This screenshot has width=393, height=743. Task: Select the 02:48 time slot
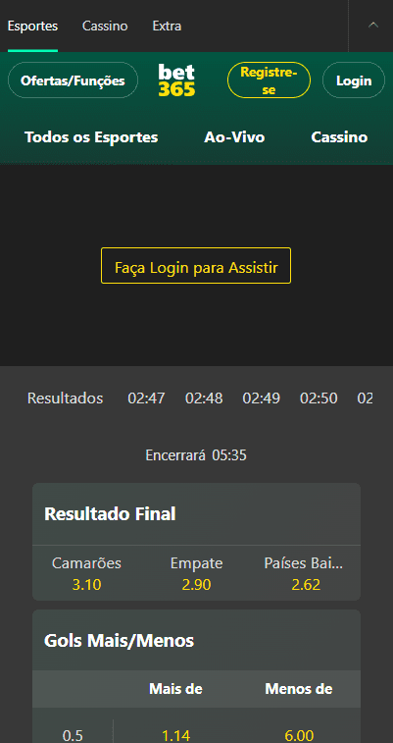(204, 398)
